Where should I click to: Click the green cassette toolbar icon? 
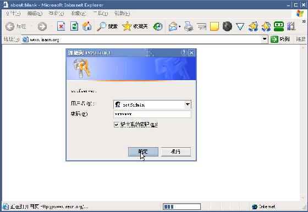coord(279,26)
